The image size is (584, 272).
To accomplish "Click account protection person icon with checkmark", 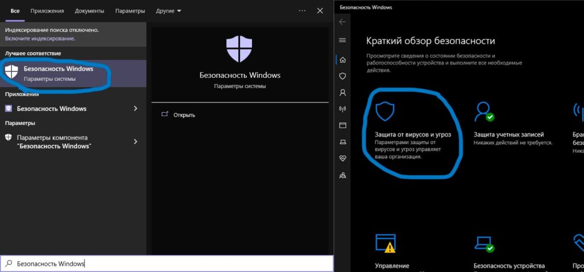I will (x=484, y=112).
